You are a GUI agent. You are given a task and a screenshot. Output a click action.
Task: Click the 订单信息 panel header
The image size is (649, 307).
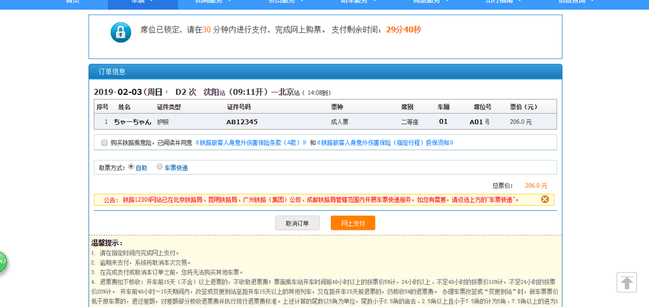pos(325,72)
